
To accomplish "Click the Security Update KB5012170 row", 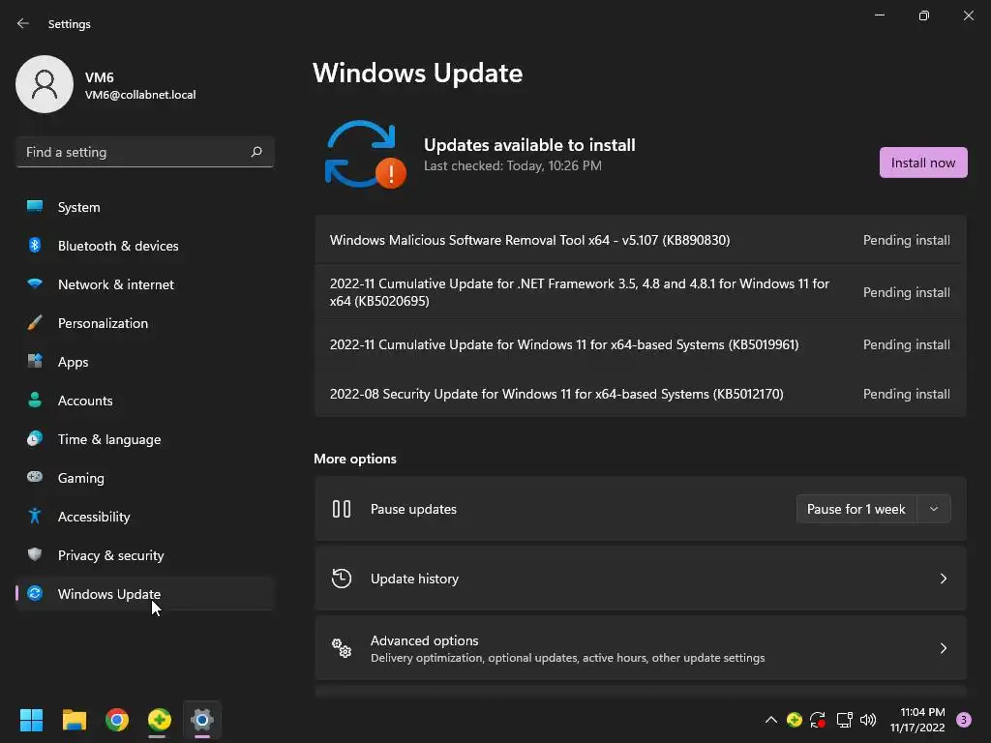I will (641, 394).
